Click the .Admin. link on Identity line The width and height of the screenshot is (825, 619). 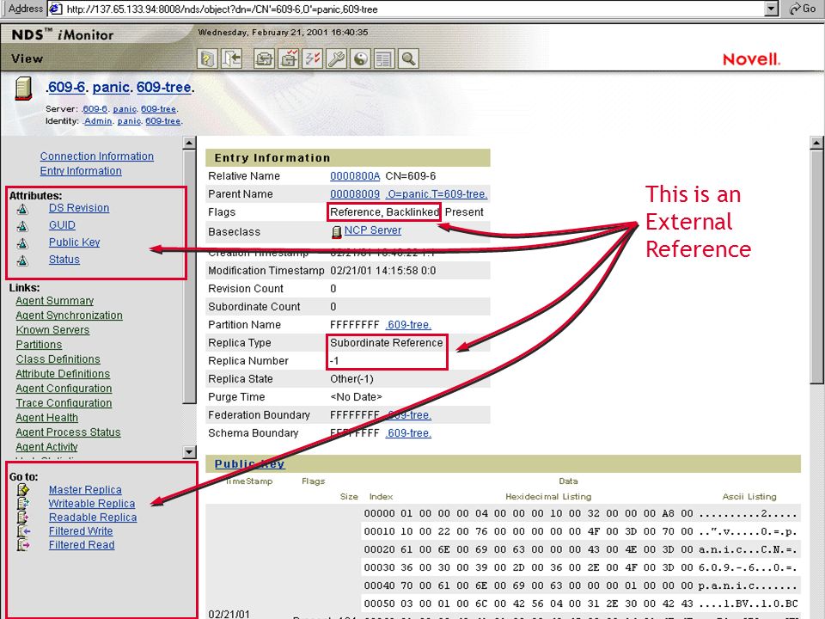pos(98,121)
